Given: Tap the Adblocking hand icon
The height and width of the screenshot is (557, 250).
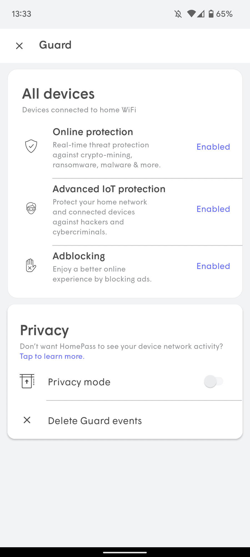Looking at the screenshot, I should pos(31,265).
